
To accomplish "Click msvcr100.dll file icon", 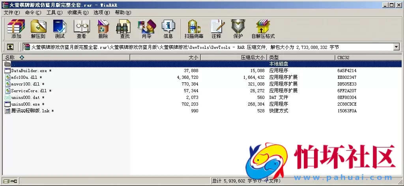I will 7,84.
